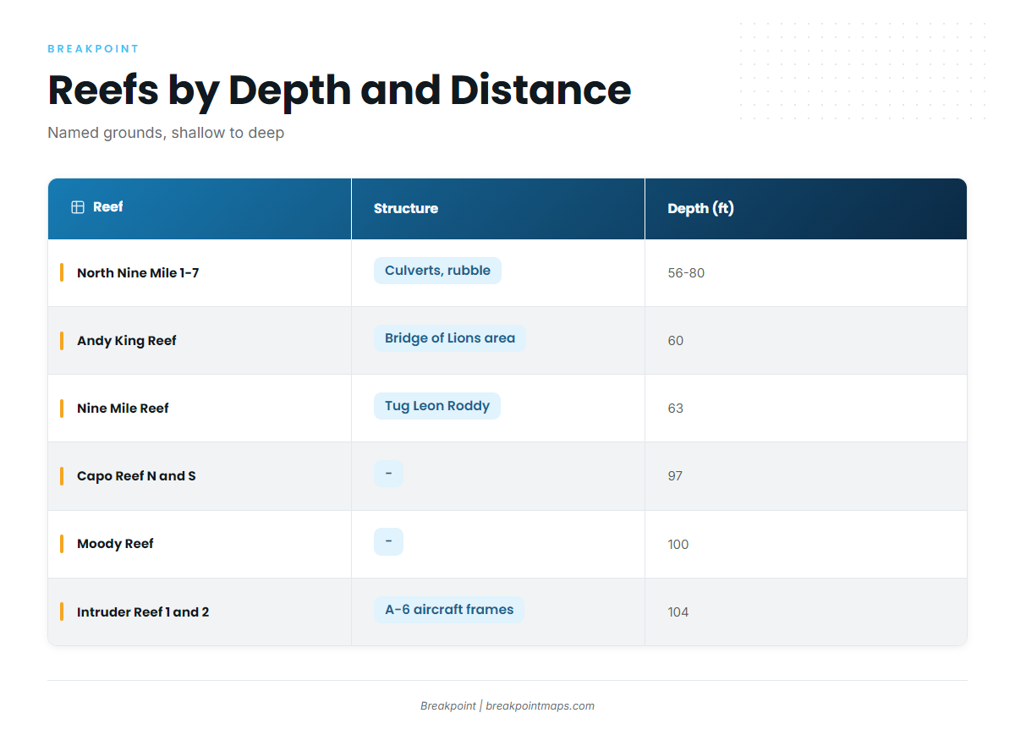Click the Tug Leon Roddy tag
Image resolution: width=1015 pixels, height=735 pixels.
437,406
